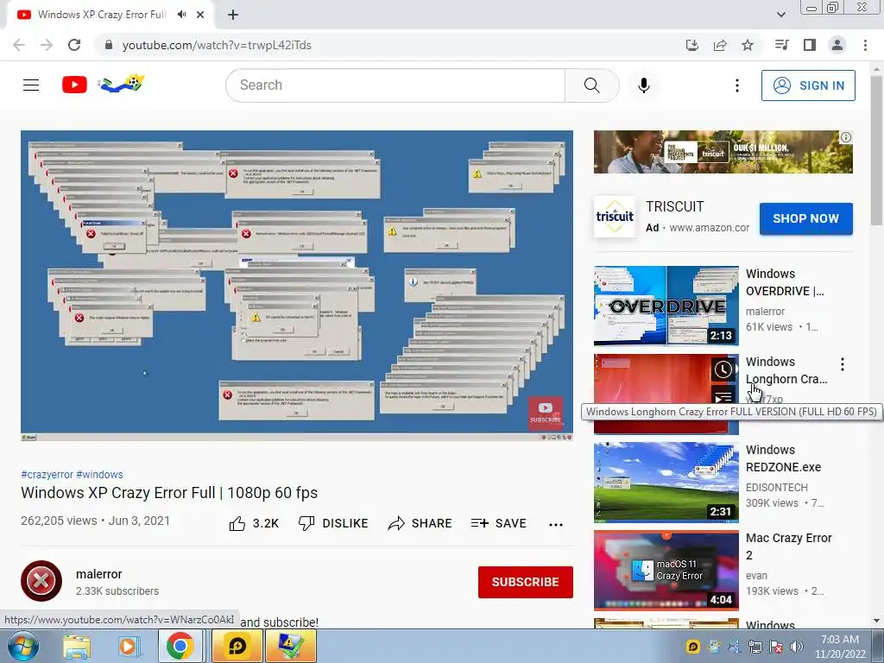Open the Windows Explorer taskbar icon
Viewport: 884px width, 663px height.
point(77,646)
